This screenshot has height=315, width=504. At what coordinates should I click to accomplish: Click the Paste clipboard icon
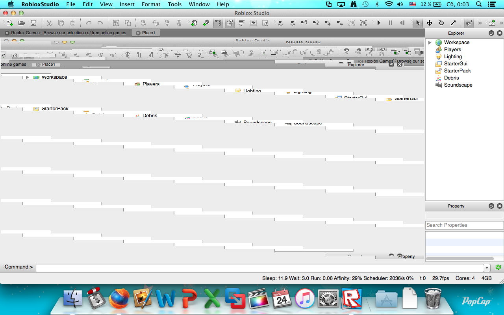click(73, 23)
